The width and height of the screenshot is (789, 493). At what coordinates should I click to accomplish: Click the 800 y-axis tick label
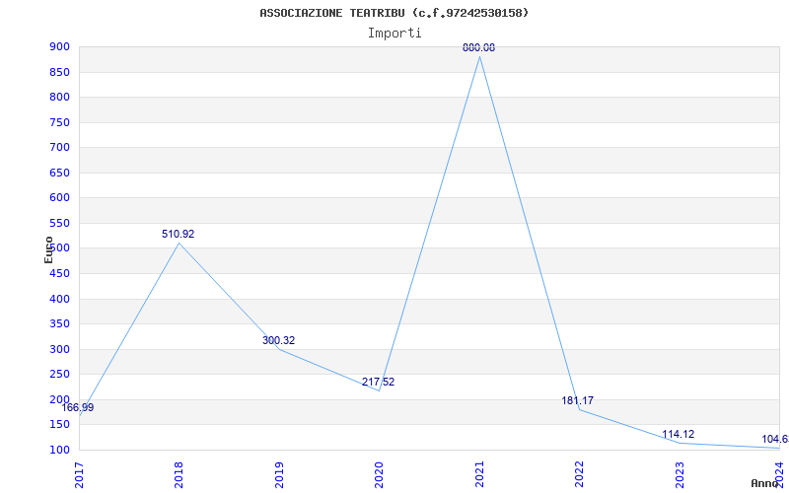click(59, 98)
